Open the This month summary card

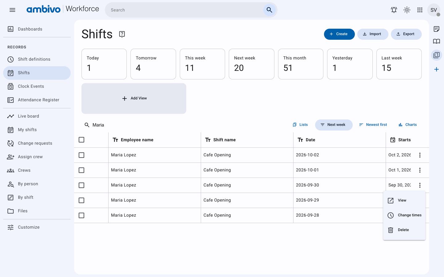(x=301, y=64)
